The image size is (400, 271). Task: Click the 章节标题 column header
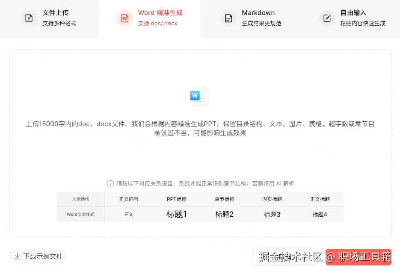pyautogui.click(x=224, y=199)
